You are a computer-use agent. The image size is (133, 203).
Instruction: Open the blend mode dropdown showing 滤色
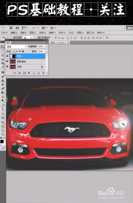pyautogui.click(x=17, y=47)
